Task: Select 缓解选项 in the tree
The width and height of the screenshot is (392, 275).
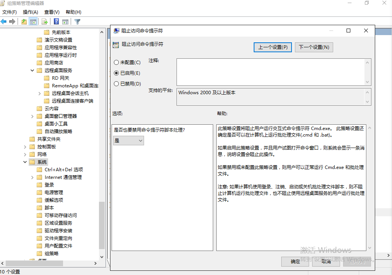Action: tap(54, 200)
